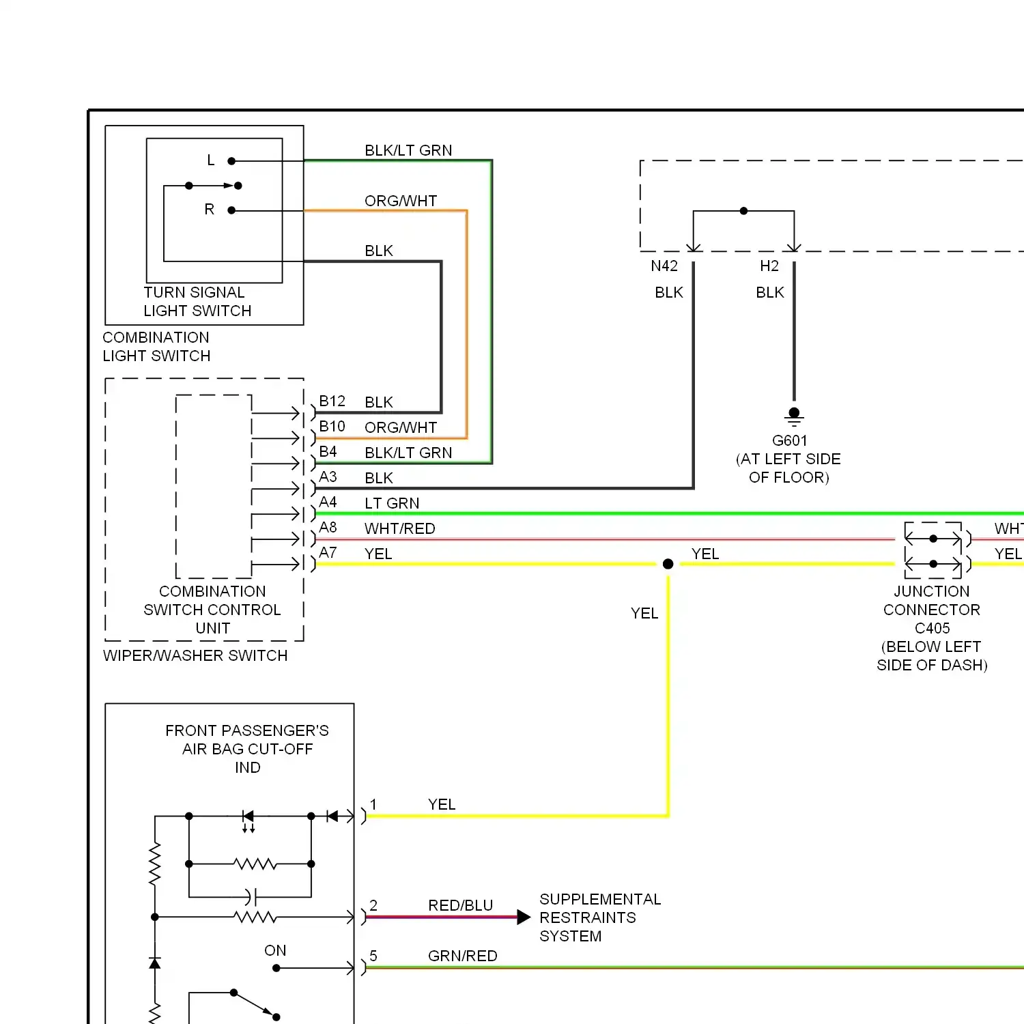The height and width of the screenshot is (1024, 1024).
Task: Select the Combination Switch Control Unit label
Action: [212, 610]
